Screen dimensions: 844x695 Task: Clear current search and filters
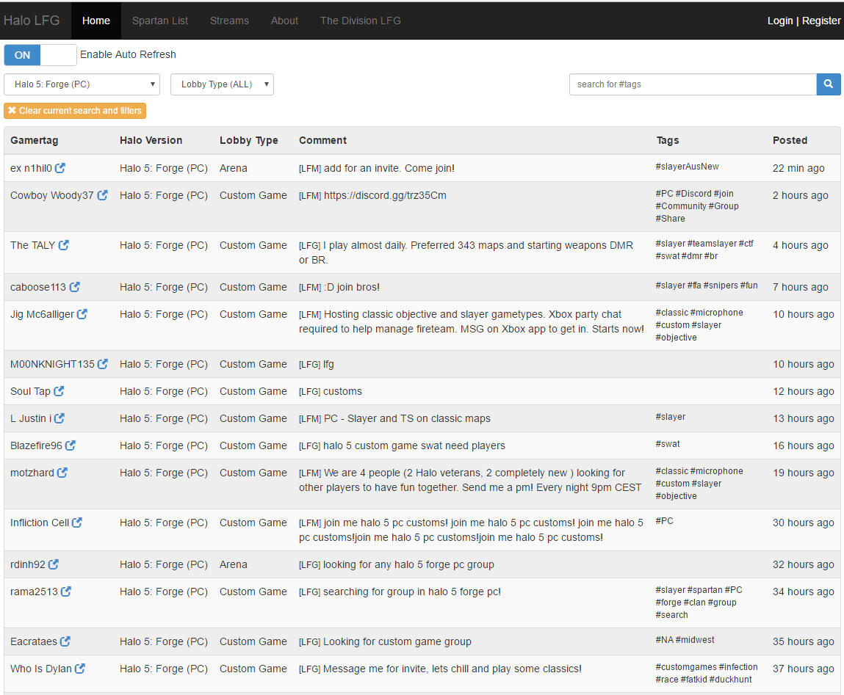[x=75, y=111]
